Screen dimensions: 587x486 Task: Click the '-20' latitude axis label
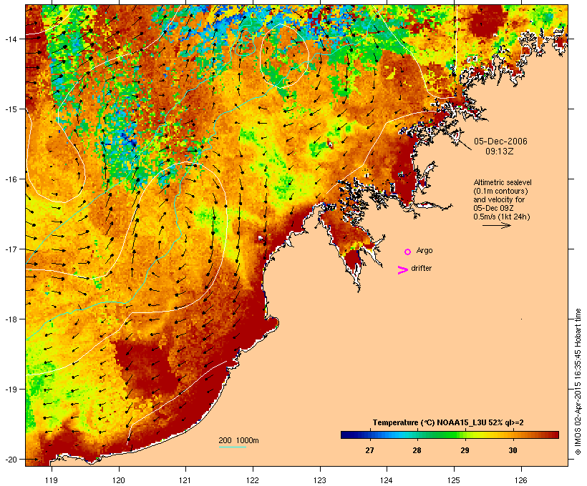(x=10, y=460)
